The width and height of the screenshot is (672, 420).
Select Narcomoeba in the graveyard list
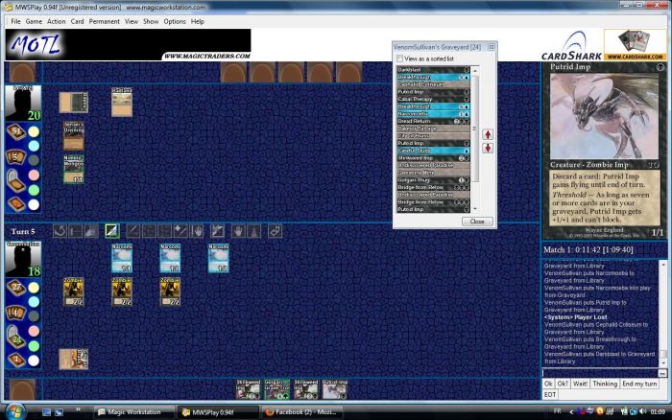(x=433, y=114)
